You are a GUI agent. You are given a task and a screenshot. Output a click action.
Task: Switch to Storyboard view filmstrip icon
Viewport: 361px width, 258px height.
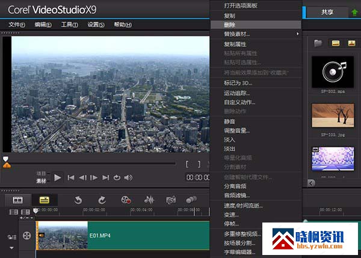tap(17, 200)
